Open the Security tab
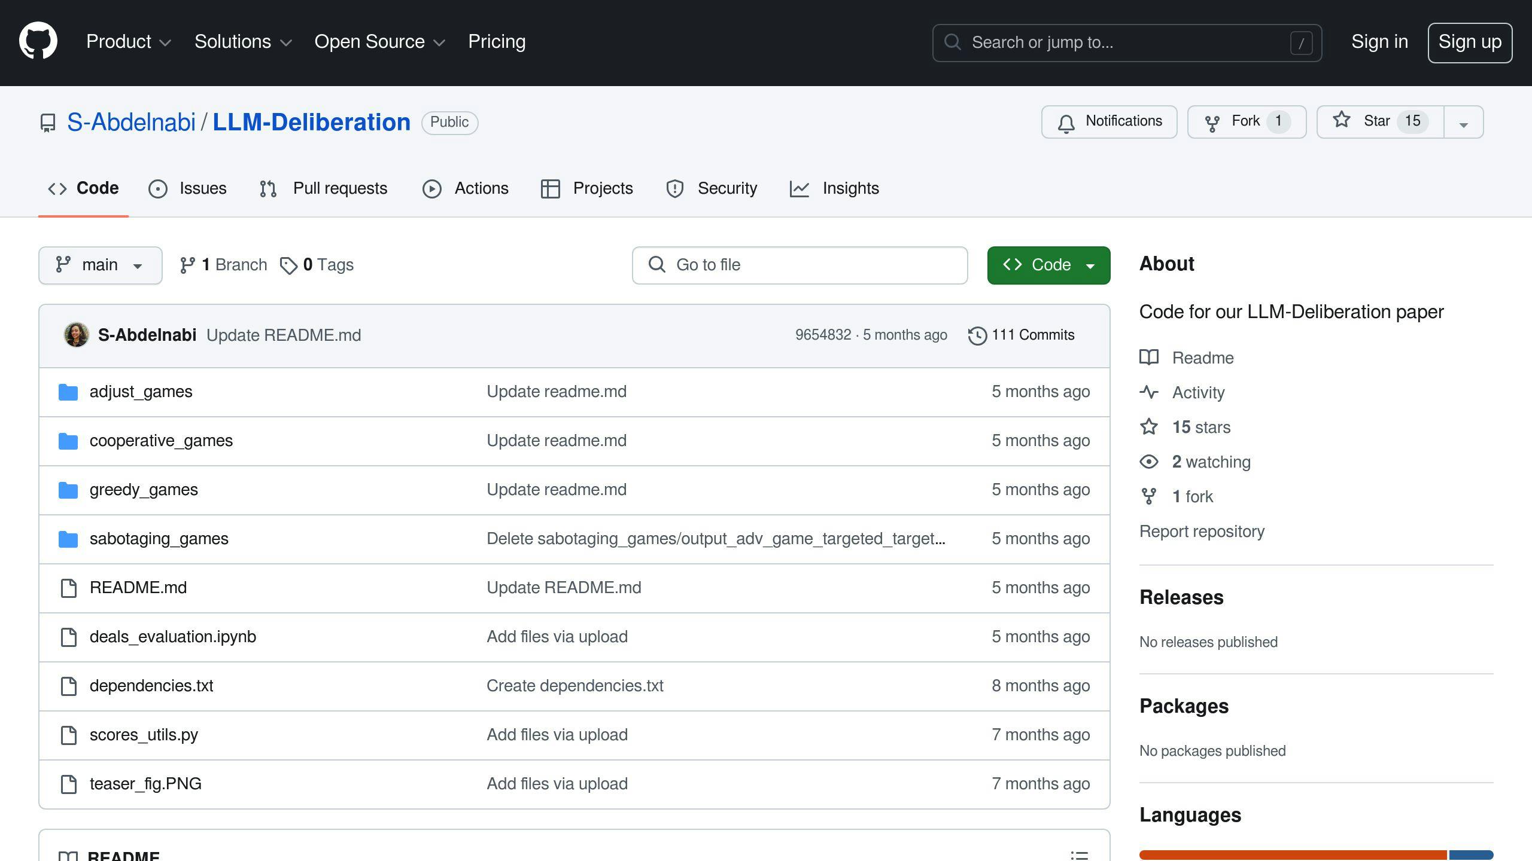Viewport: 1532px width, 861px height. tap(712, 188)
